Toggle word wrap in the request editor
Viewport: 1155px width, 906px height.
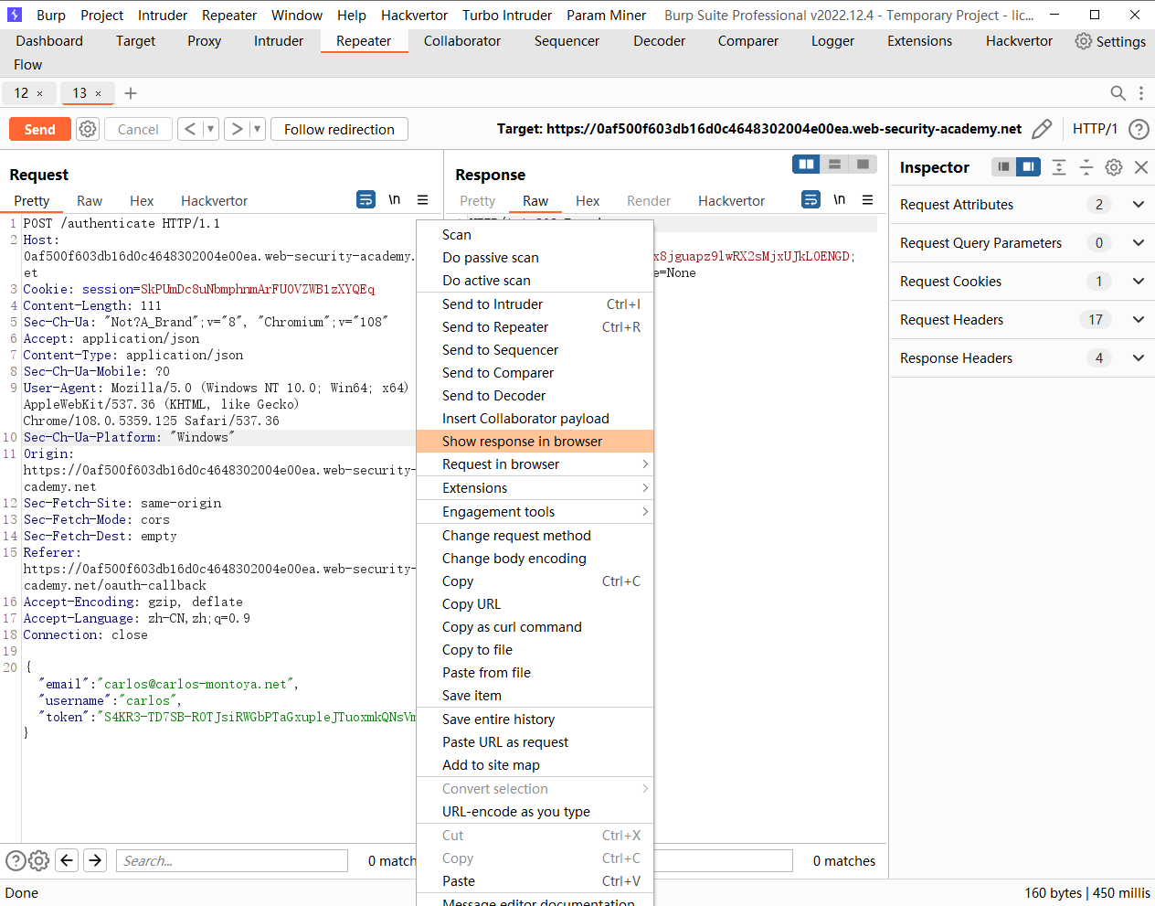[366, 199]
